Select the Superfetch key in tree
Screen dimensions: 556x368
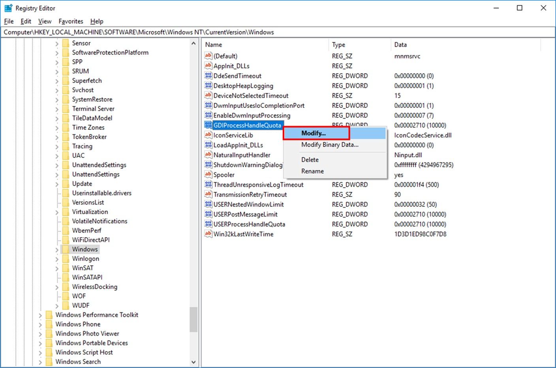click(87, 81)
